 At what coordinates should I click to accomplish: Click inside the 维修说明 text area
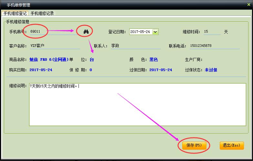137,104
